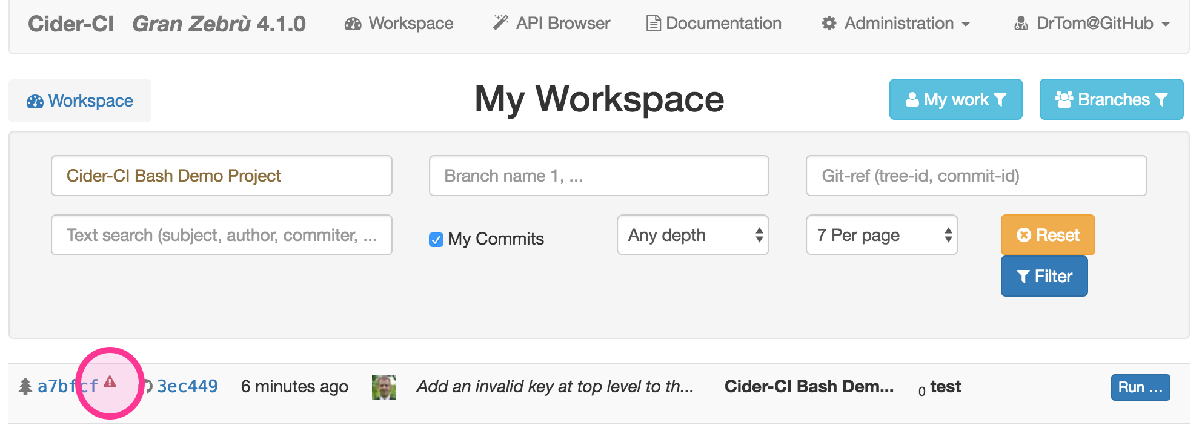Click the person icon in My work

pyautogui.click(x=912, y=99)
